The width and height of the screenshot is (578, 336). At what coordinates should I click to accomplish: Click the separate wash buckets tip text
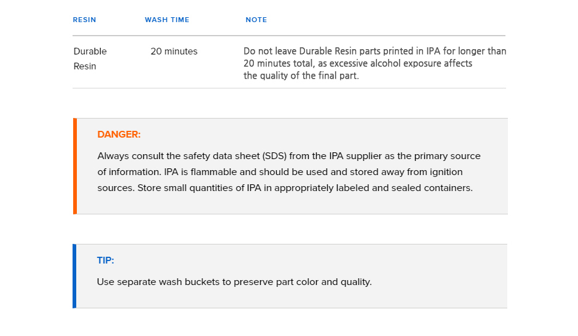tap(234, 282)
